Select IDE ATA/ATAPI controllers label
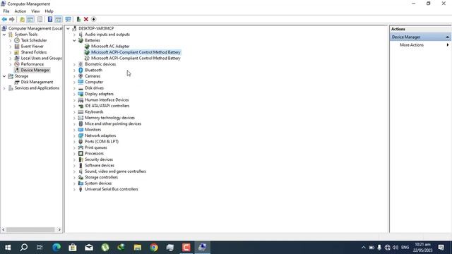 tap(107, 106)
